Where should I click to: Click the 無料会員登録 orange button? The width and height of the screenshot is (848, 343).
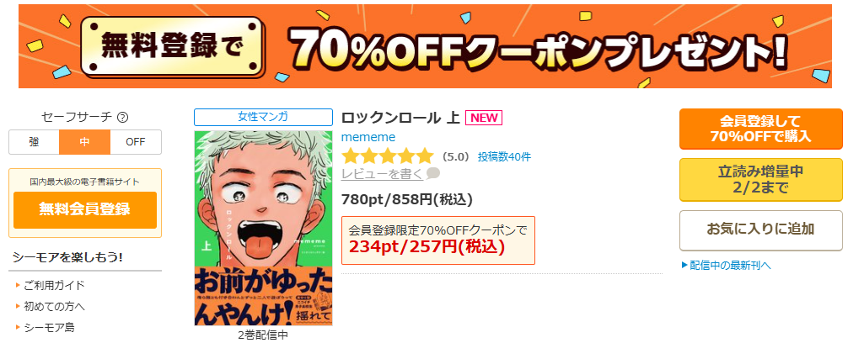point(85,210)
